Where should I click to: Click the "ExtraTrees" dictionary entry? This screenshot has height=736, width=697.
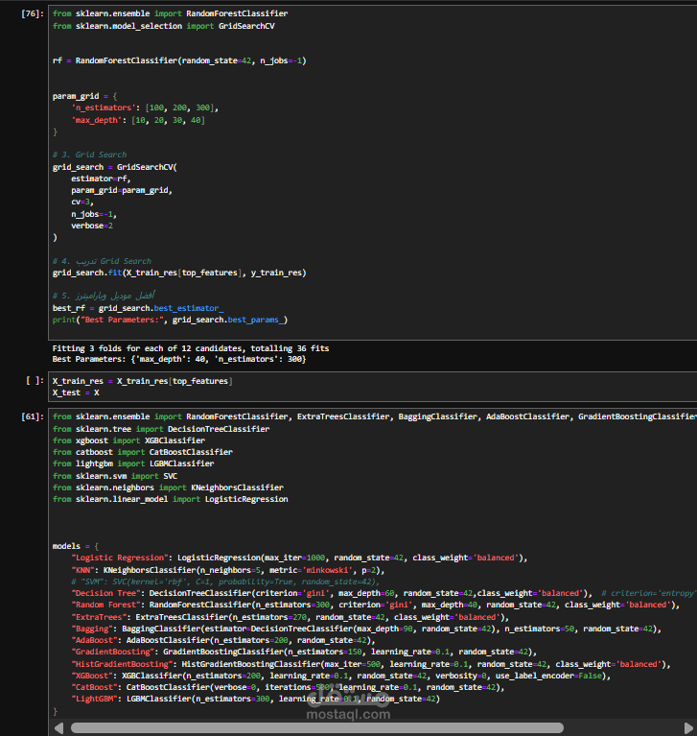(x=290, y=617)
